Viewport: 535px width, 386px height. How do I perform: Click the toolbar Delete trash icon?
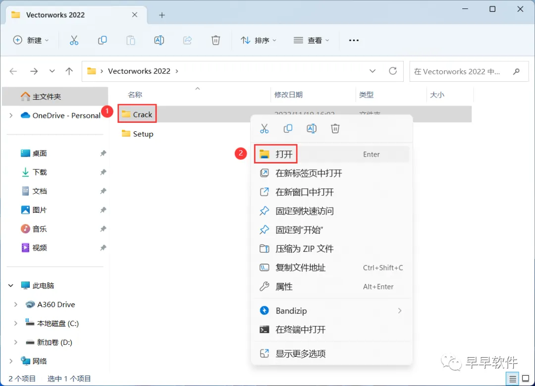pyautogui.click(x=215, y=40)
